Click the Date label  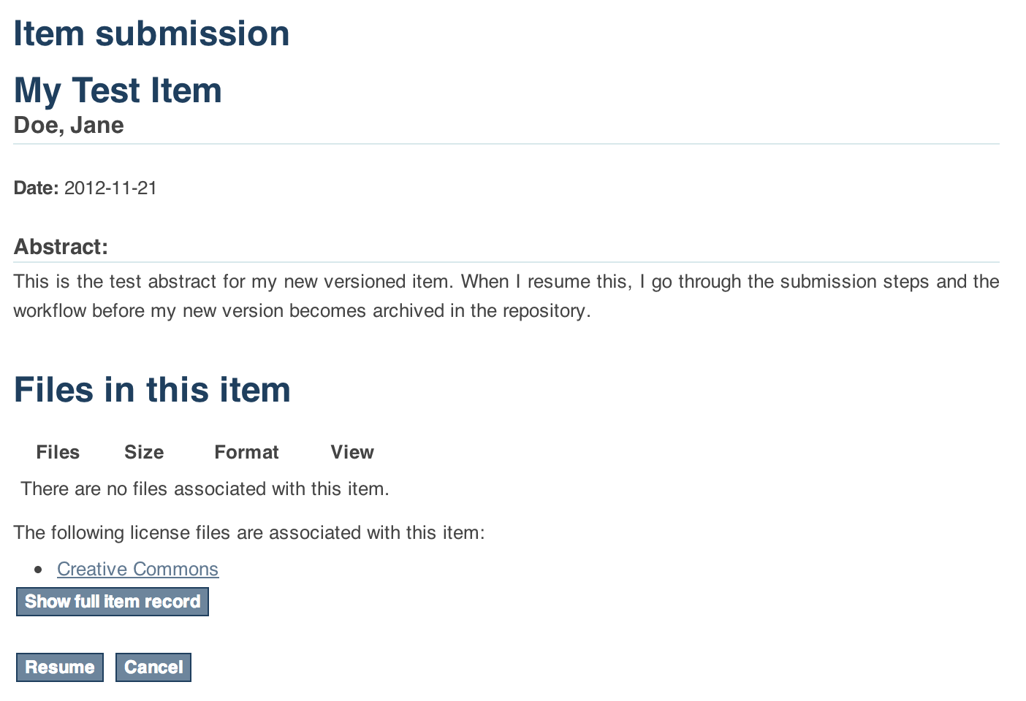[x=36, y=188]
